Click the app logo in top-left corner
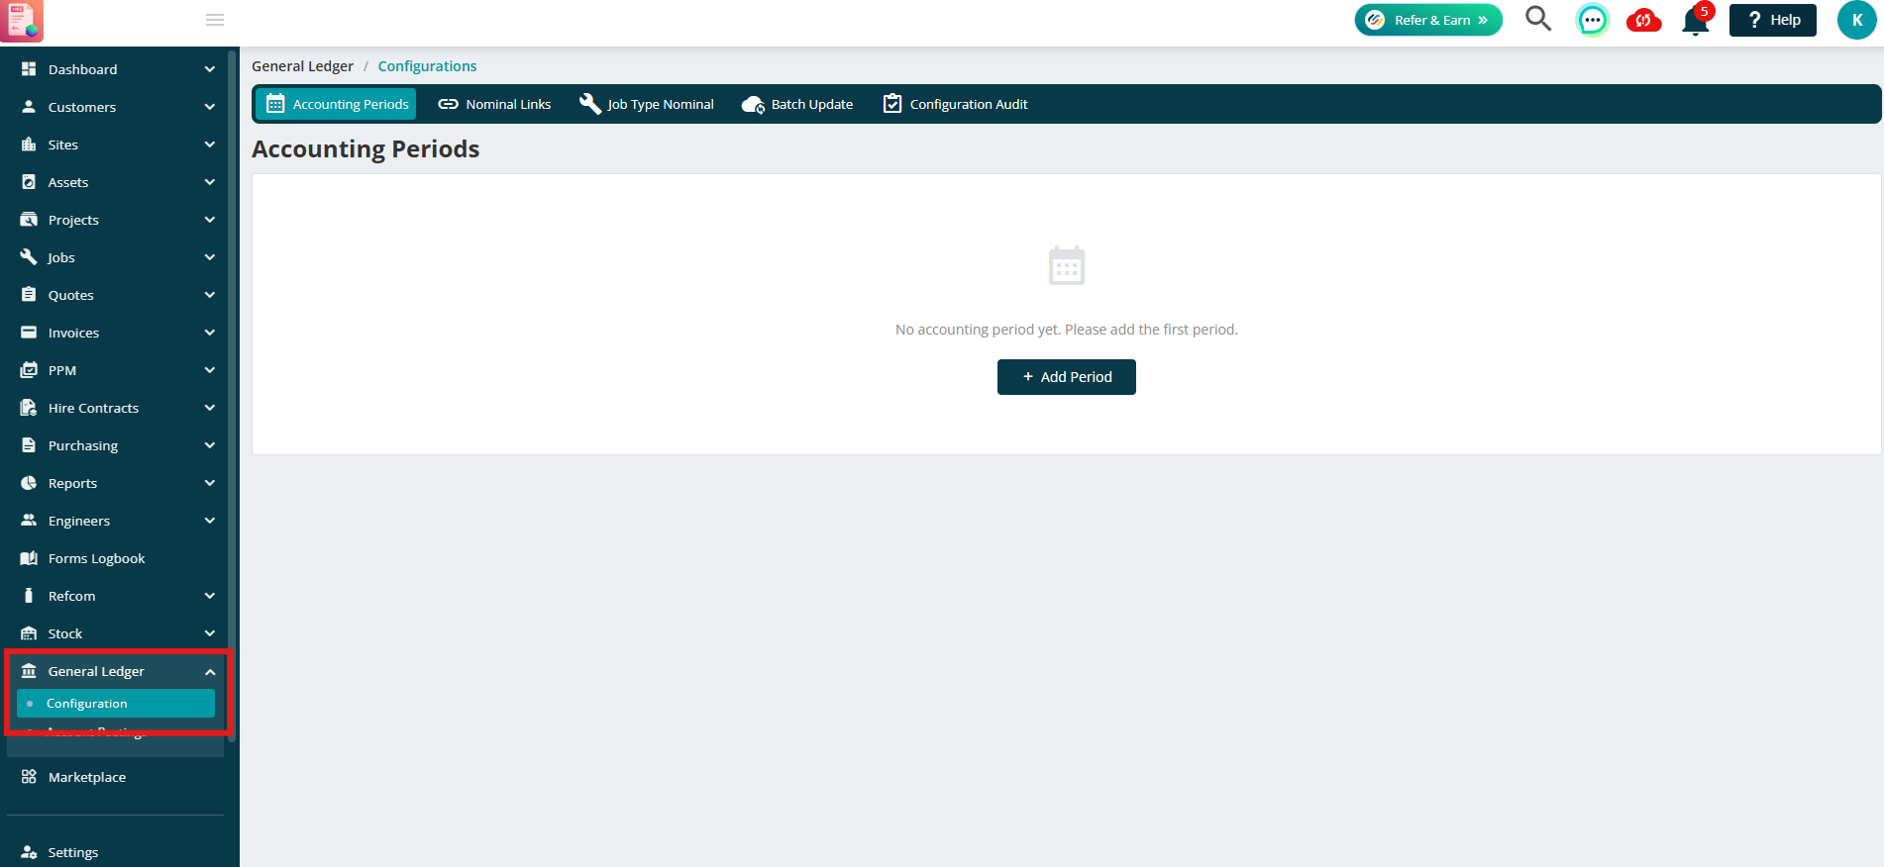 coord(22,21)
